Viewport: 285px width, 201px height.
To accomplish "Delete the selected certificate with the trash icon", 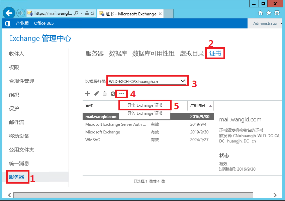I will [104, 94].
